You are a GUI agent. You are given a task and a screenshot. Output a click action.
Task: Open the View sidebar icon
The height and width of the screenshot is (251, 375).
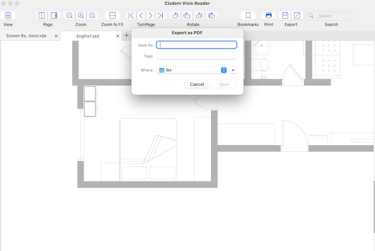(8, 16)
